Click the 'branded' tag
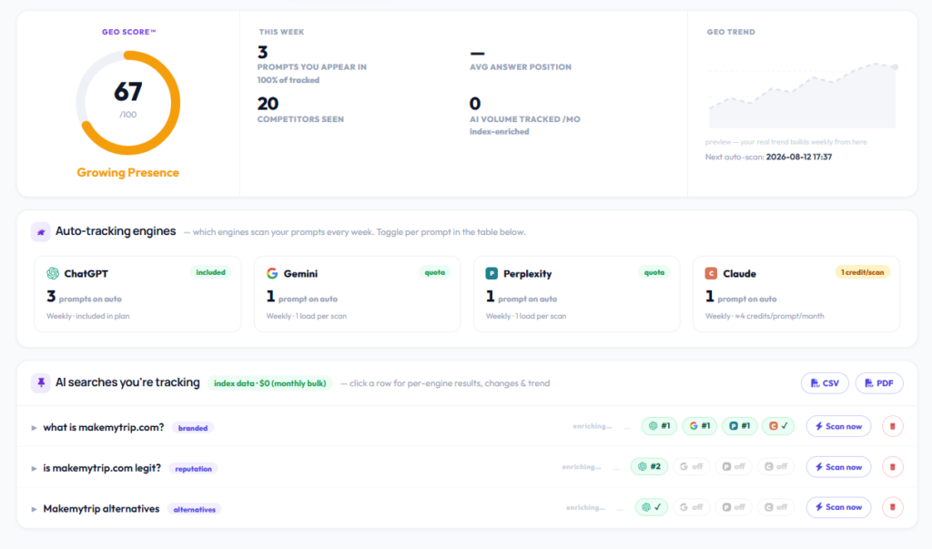Screen dimensions: 932x549 pos(193,428)
